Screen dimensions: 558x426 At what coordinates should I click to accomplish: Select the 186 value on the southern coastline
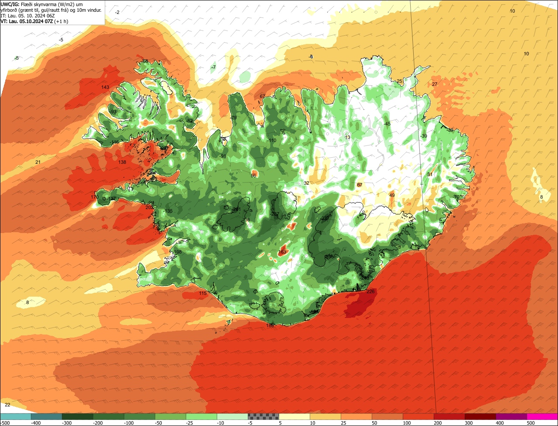(x=270, y=325)
